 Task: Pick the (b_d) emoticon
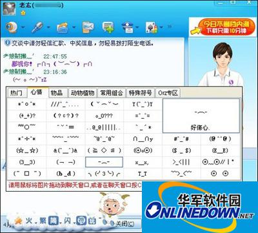[x=66, y=174]
